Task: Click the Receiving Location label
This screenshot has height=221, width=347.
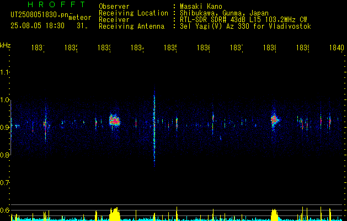Action: 134,13
